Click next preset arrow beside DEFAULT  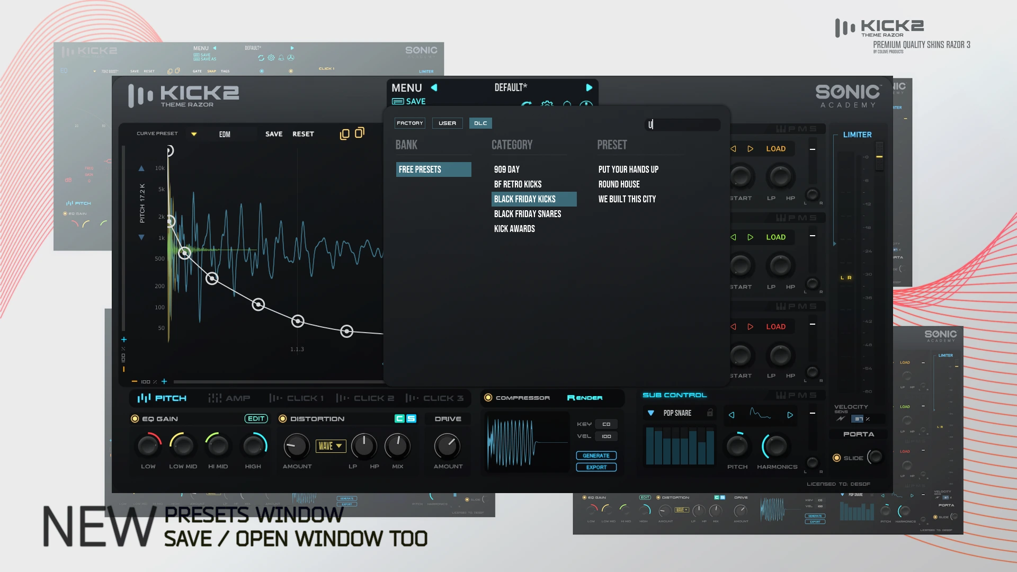[x=589, y=88]
